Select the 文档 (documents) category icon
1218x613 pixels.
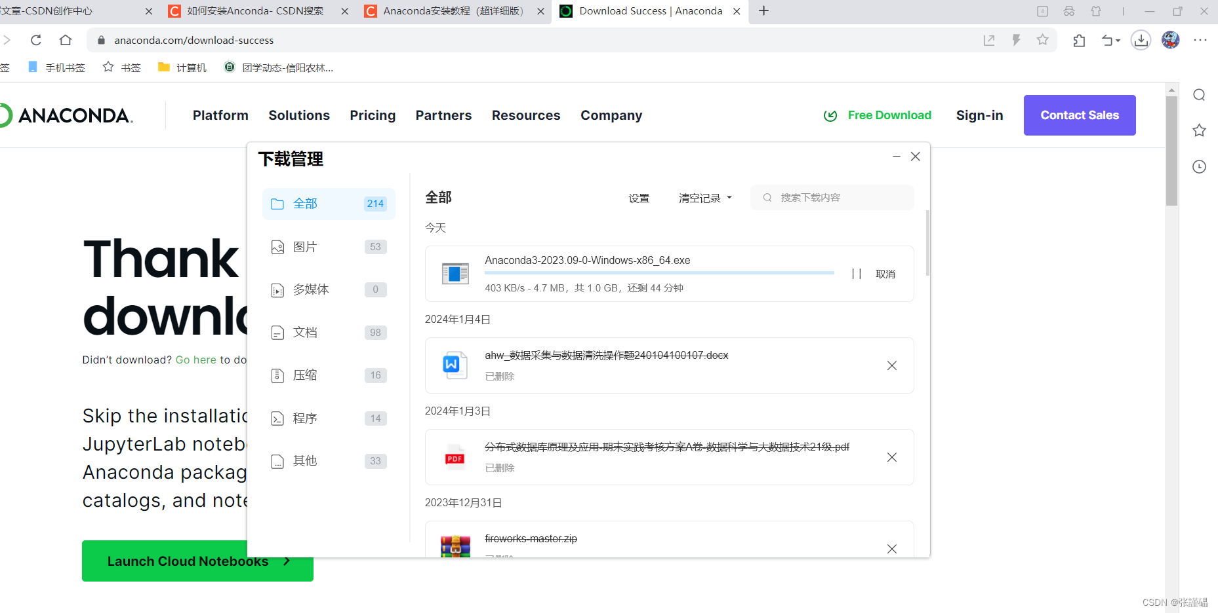click(x=278, y=332)
